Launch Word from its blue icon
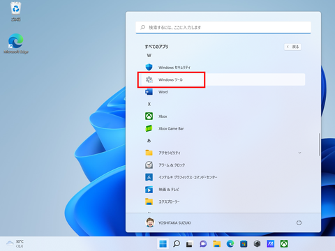 149,92
